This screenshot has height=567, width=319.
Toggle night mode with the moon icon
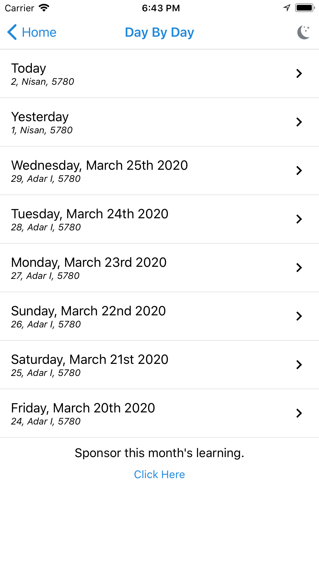(x=304, y=32)
